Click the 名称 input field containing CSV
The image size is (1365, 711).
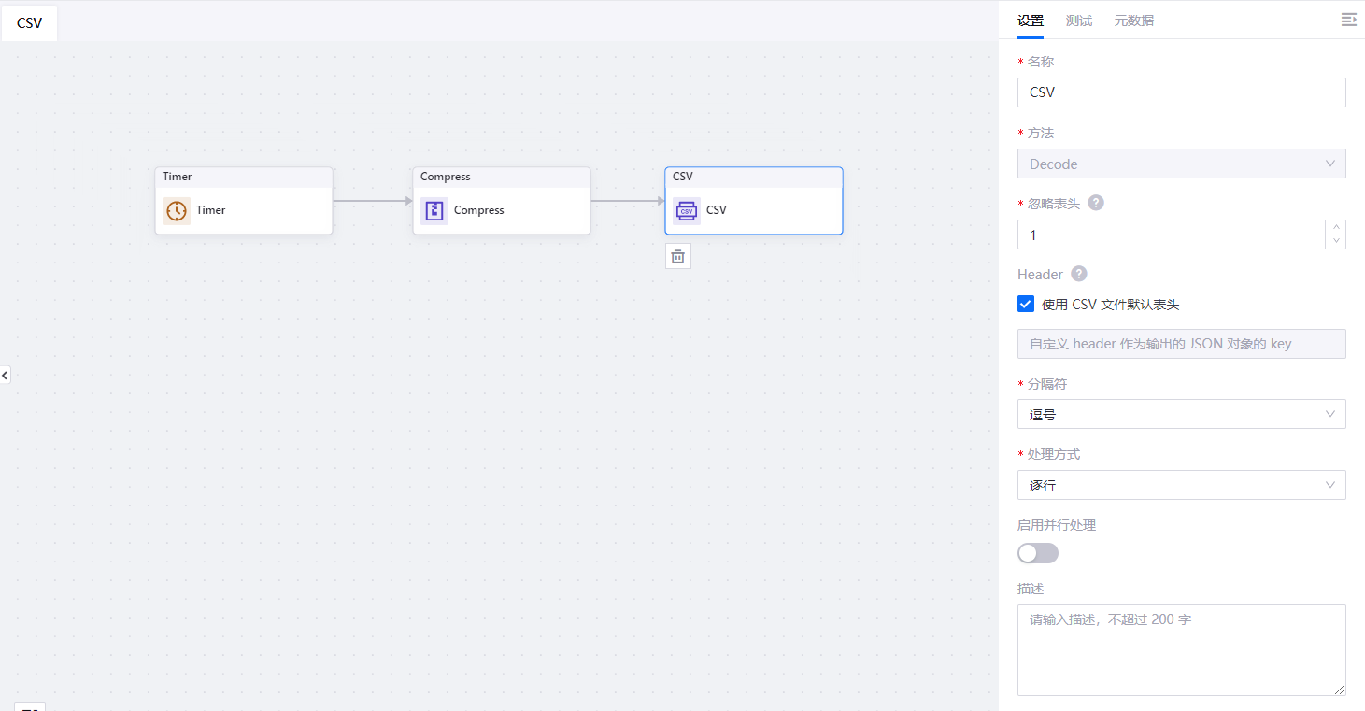click(x=1181, y=92)
